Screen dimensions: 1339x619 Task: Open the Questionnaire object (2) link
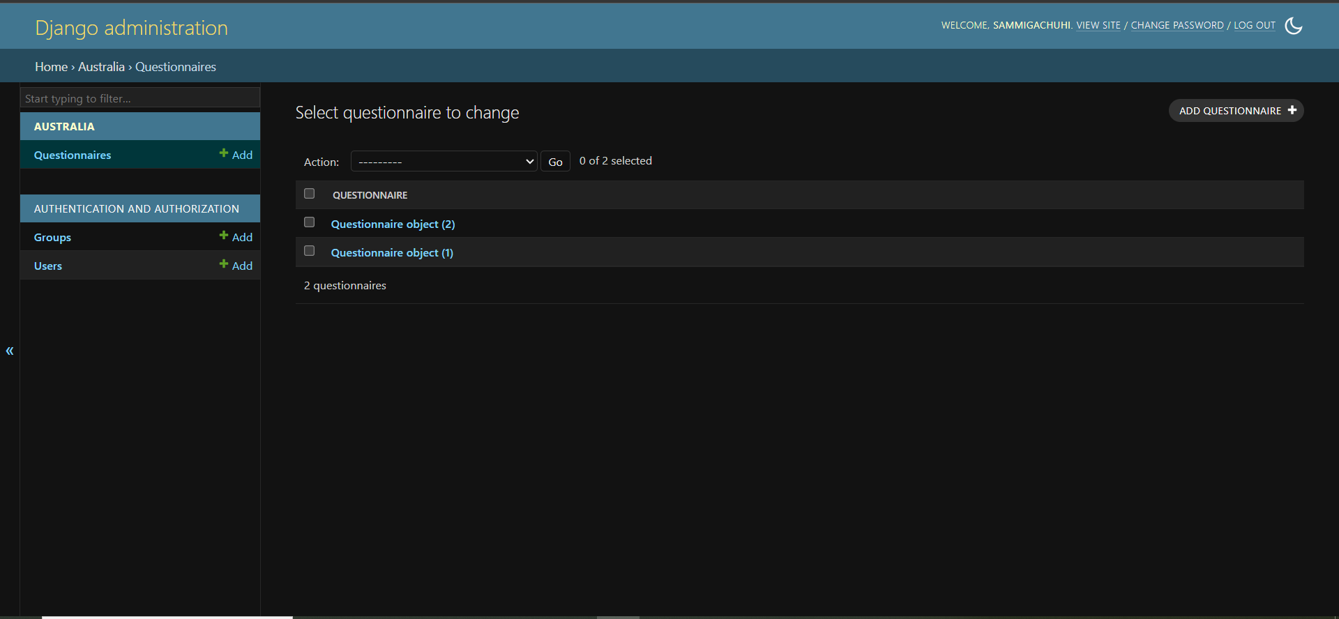tap(393, 224)
